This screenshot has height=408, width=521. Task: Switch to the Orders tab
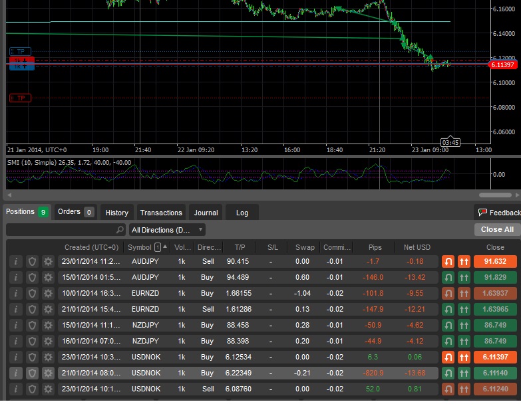(x=75, y=212)
